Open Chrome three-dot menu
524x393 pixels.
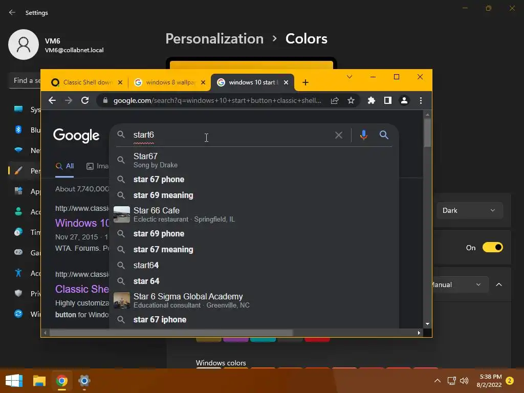tap(421, 100)
